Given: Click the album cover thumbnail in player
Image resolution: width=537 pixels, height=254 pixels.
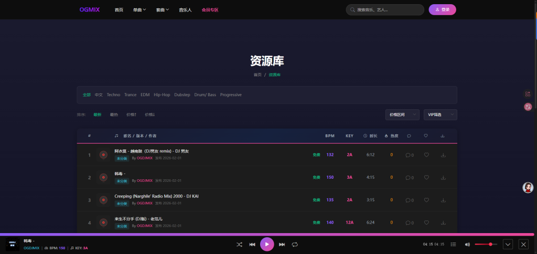Looking at the screenshot, I should pyautogui.click(x=13, y=245).
